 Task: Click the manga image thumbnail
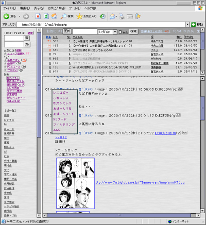(75, 183)
